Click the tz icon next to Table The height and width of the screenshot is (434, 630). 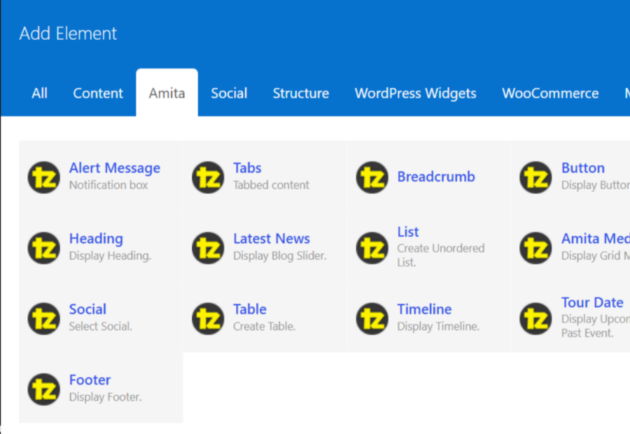pyautogui.click(x=208, y=318)
